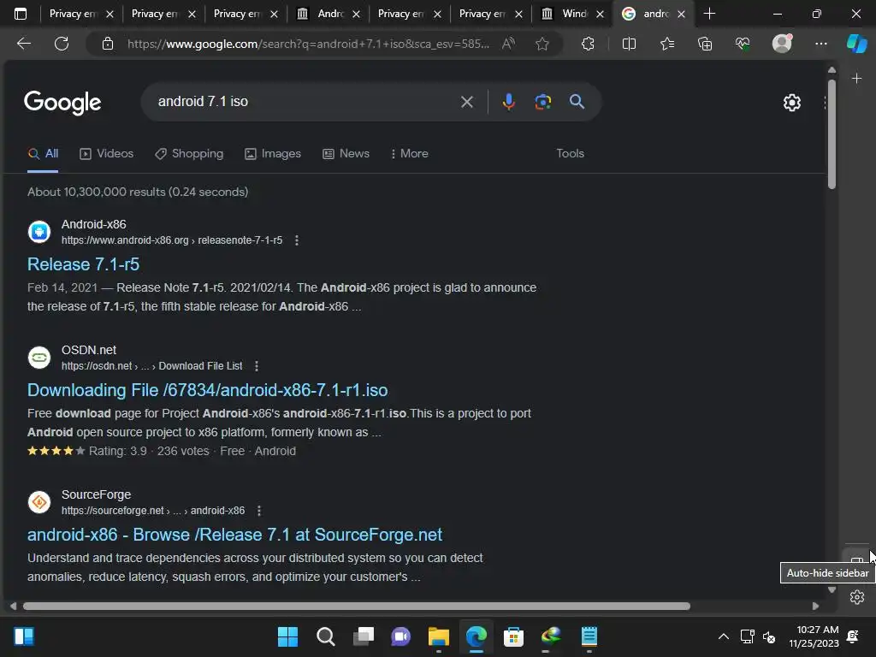Click the Read aloud icon in address bar

click(x=508, y=44)
